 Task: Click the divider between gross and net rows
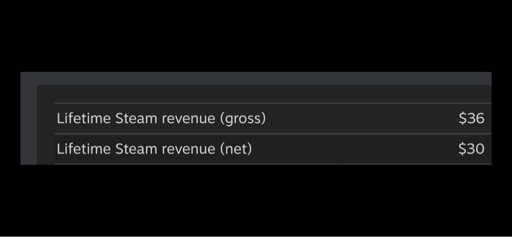tap(273, 134)
